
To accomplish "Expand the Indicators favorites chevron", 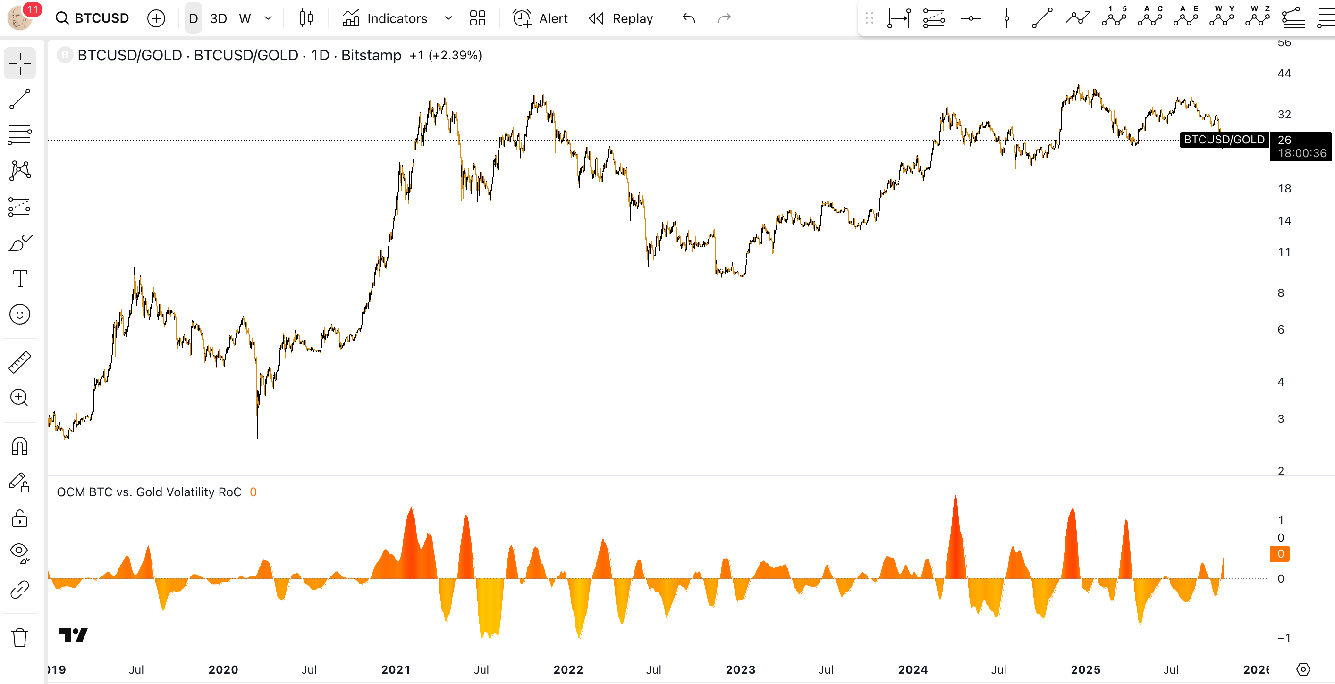I will pyautogui.click(x=448, y=19).
